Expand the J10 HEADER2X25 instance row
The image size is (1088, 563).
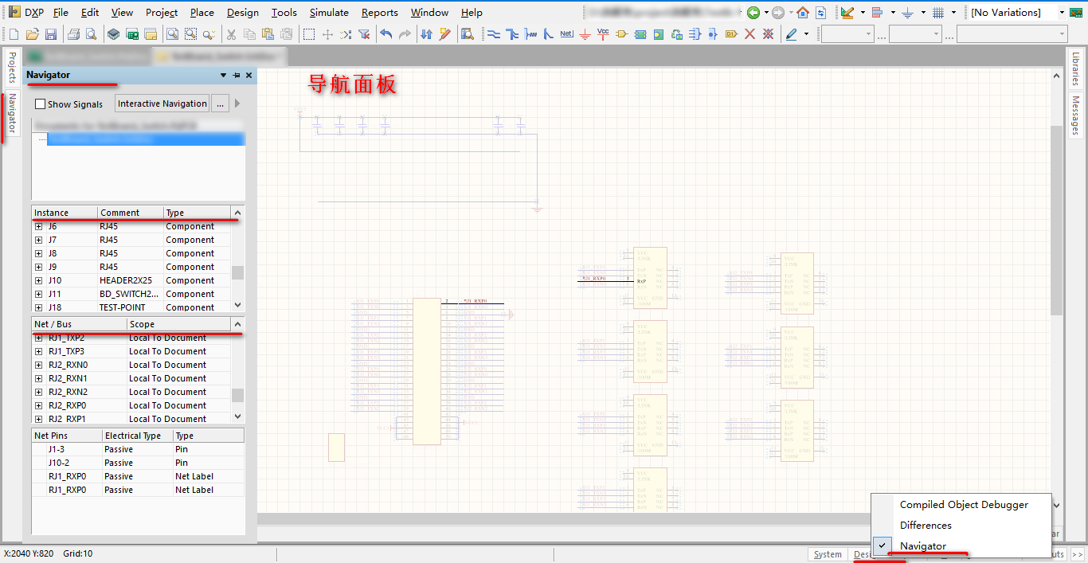(x=38, y=280)
